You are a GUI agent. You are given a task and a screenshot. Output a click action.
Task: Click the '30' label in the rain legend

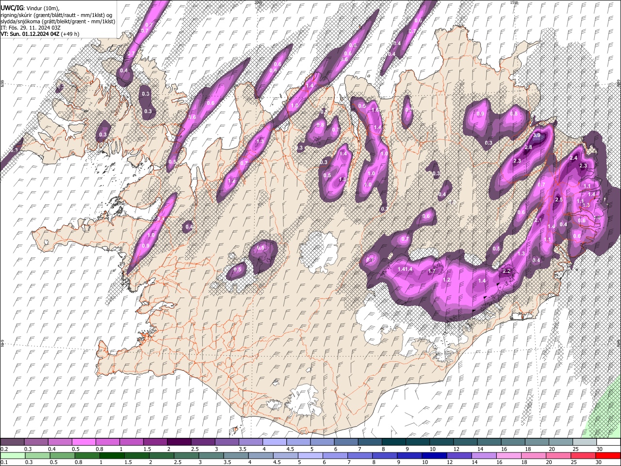tap(600, 462)
